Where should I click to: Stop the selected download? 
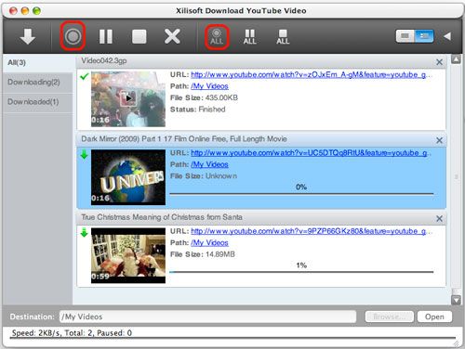click(x=139, y=36)
